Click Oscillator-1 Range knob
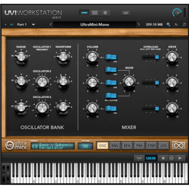Viewport: 189px width, 189px height. 21,57
